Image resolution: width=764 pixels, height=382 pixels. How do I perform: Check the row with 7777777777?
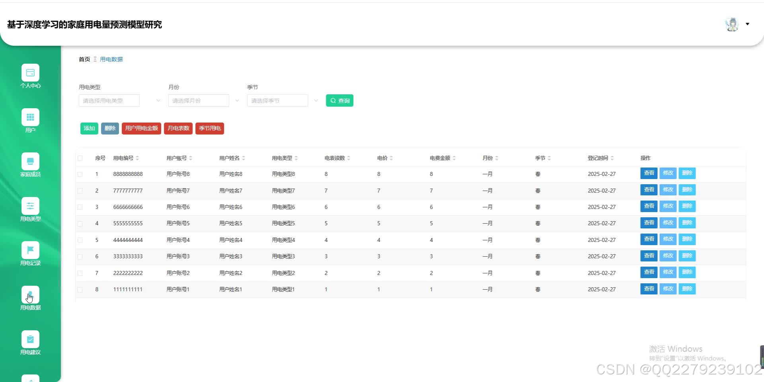tap(80, 191)
